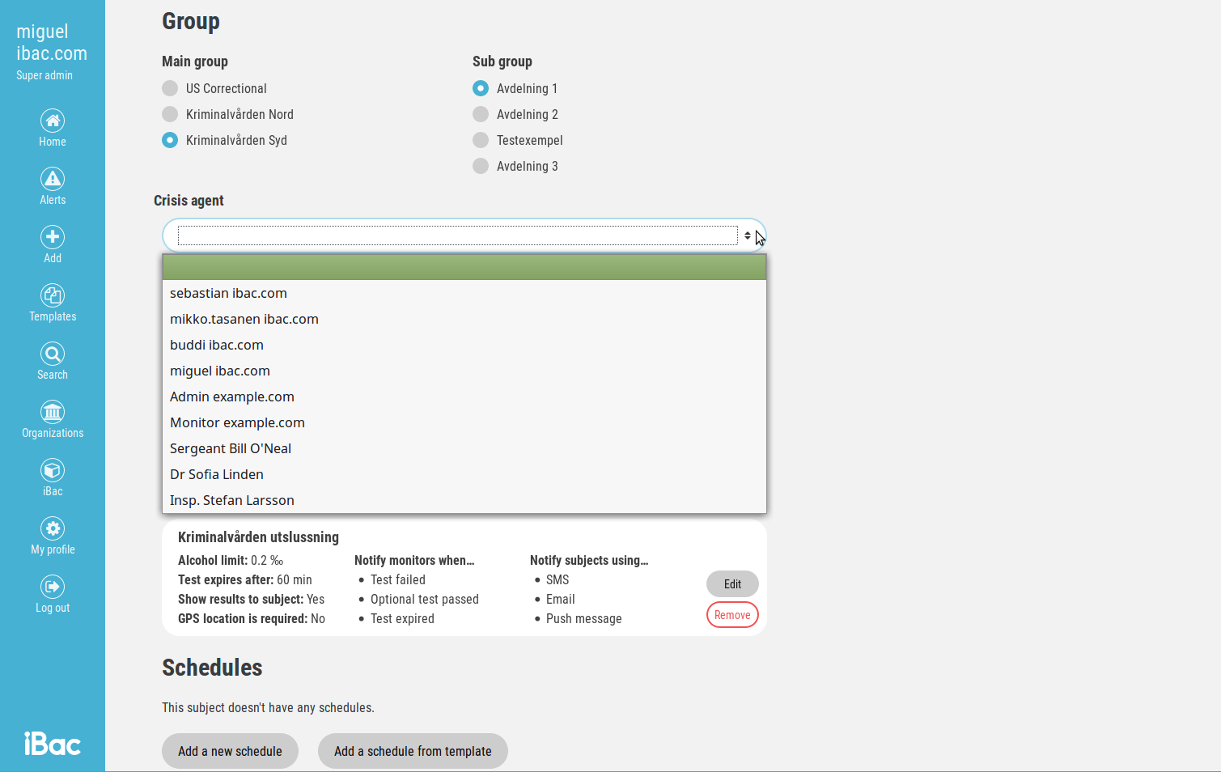Image resolution: width=1221 pixels, height=772 pixels.
Task: Select the US Correctional main group
Action: (170, 88)
